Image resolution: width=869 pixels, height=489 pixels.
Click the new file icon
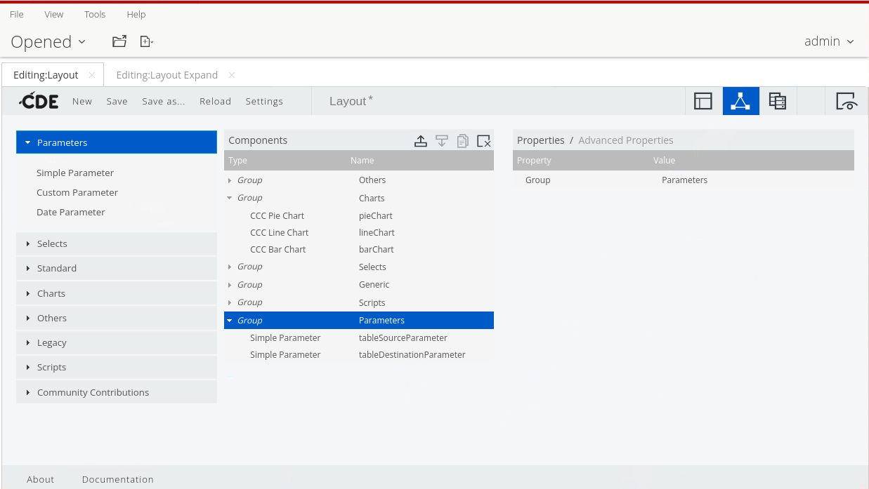(x=146, y=41)
